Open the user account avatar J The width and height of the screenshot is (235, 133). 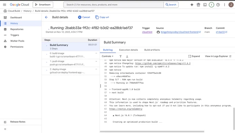coord(231,4)
